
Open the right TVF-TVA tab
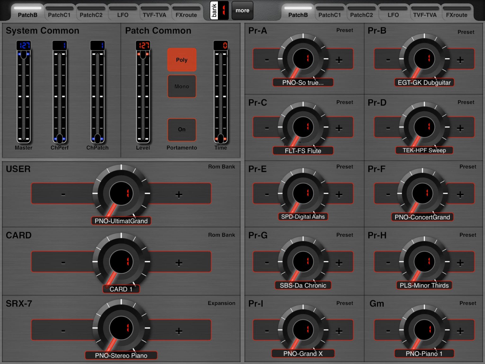click(x=425, y=13)
